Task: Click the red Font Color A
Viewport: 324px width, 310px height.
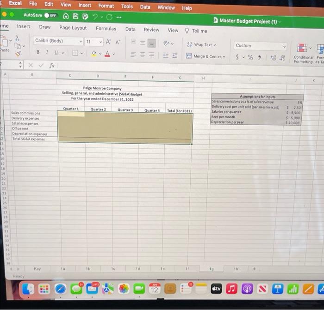Action: coord(107,54)
